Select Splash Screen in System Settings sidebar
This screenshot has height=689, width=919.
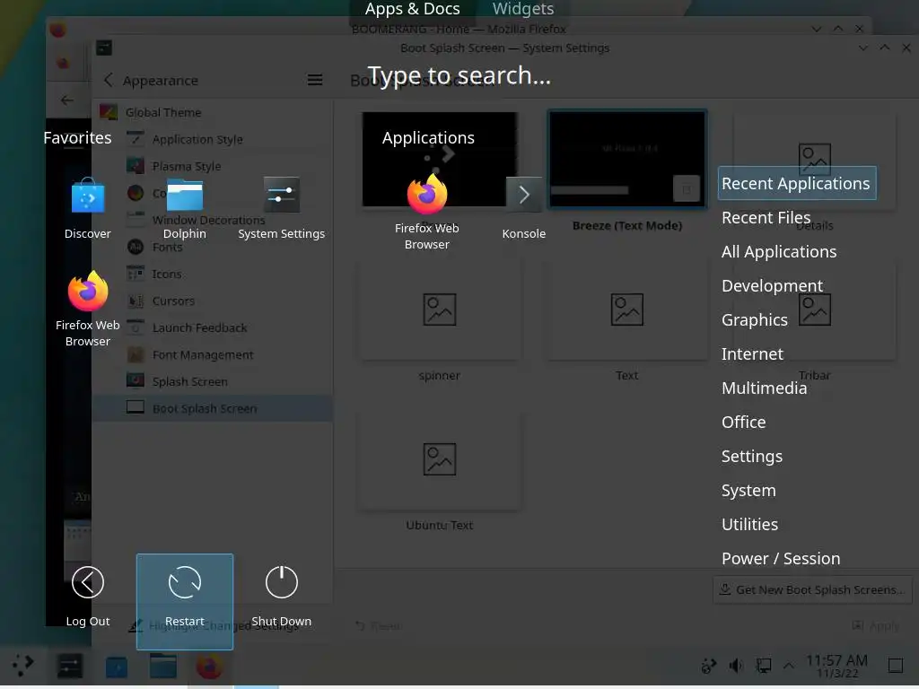click(212, 381)
